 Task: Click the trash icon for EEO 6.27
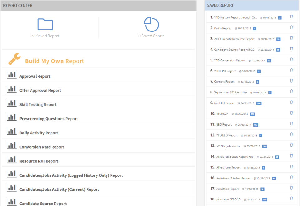291,114
